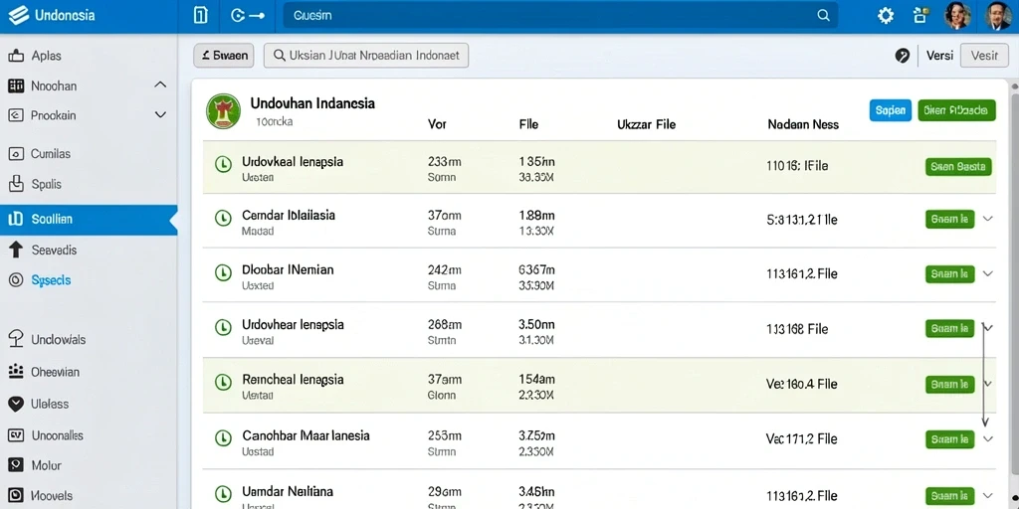This screenshot has height=509, width=1019.
Task: Click the blue Sopien button
Action: pos(891,110)
